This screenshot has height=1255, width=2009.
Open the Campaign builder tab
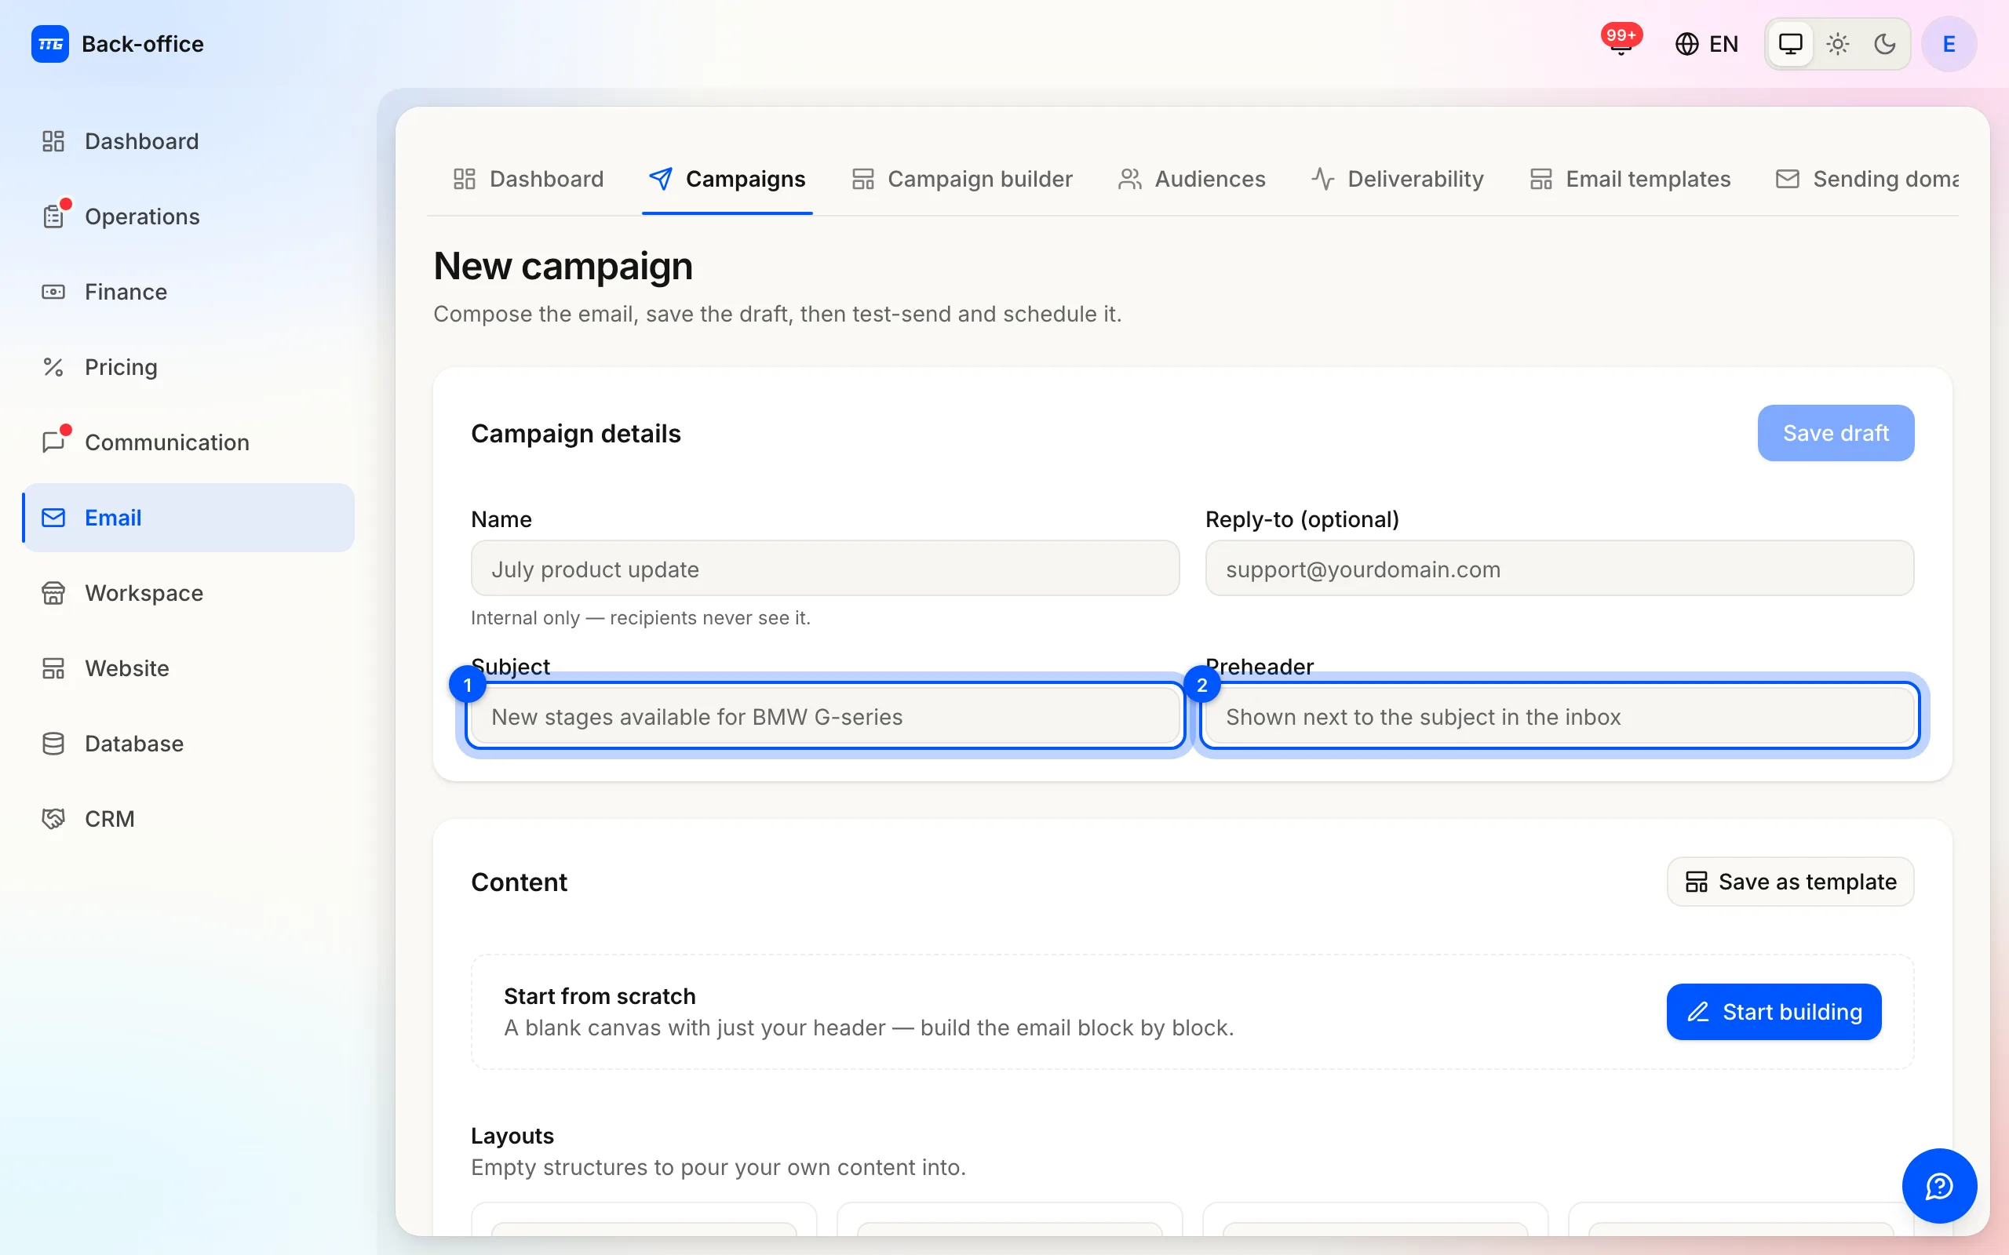(x=962, y=180)
